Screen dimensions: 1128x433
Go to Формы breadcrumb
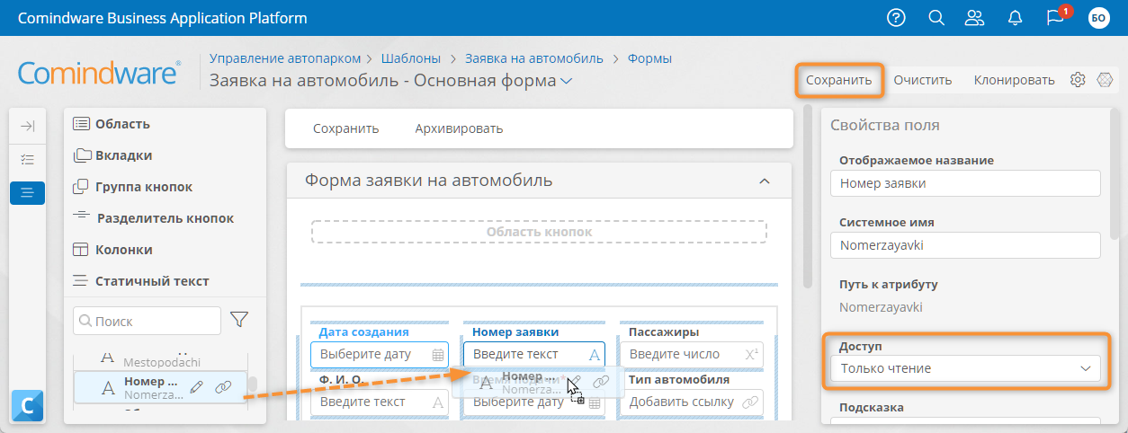(650, 58)
